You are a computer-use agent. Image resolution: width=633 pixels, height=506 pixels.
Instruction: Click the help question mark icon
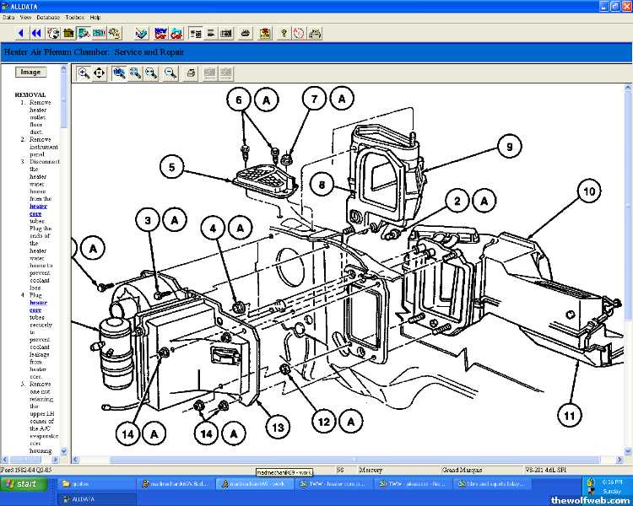click(x=284, y=33)
